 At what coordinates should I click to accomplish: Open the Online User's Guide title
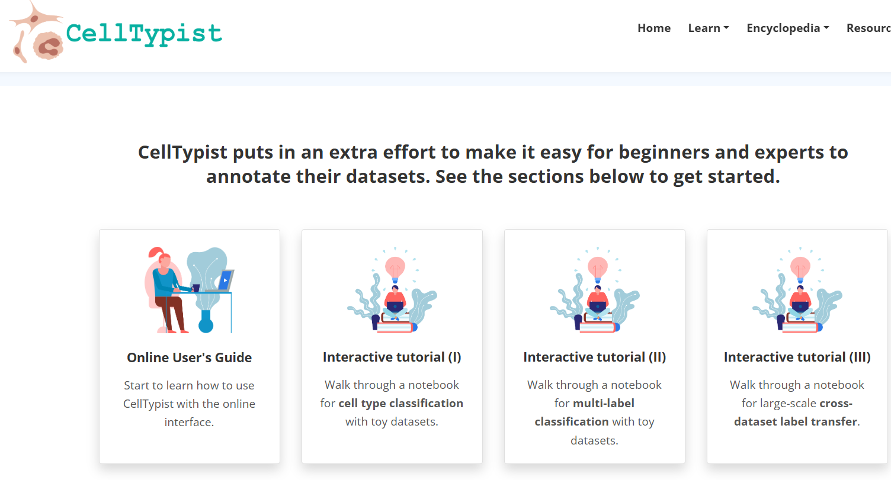190,357
